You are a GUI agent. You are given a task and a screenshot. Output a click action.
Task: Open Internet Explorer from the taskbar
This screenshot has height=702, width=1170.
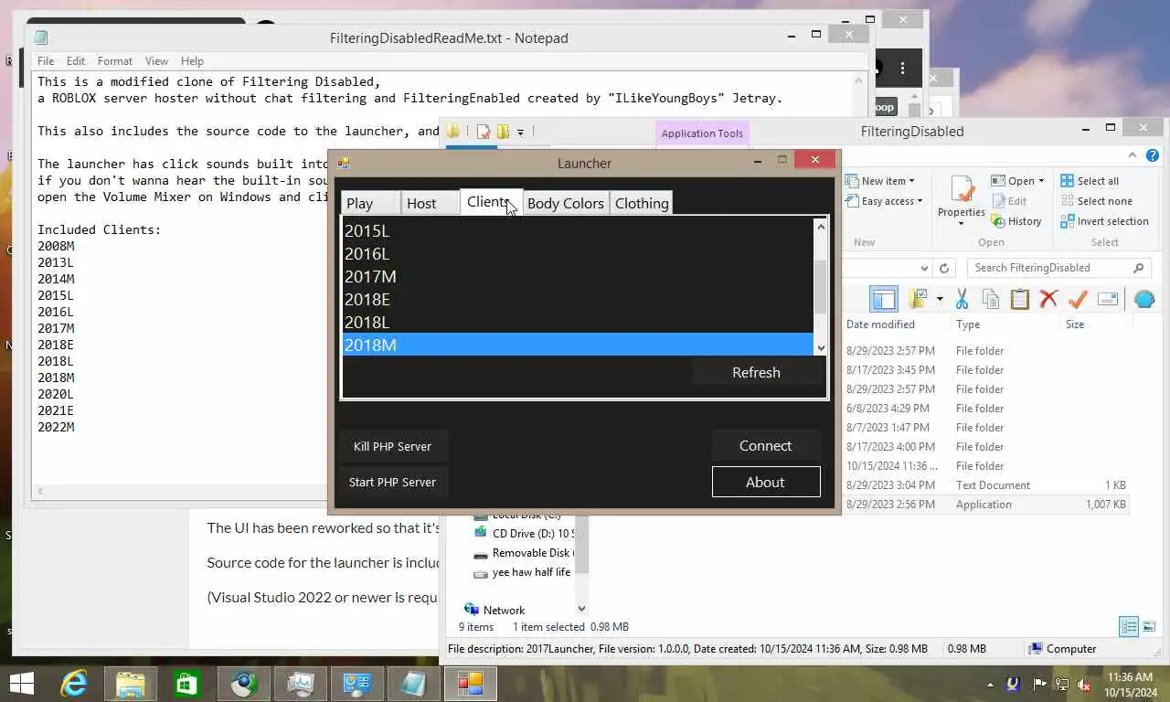pyautogui.click(x=74, y=684)
